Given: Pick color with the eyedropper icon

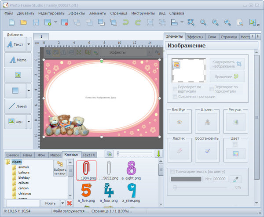Looking at the screenshot, I should click(x=236, y=179).
